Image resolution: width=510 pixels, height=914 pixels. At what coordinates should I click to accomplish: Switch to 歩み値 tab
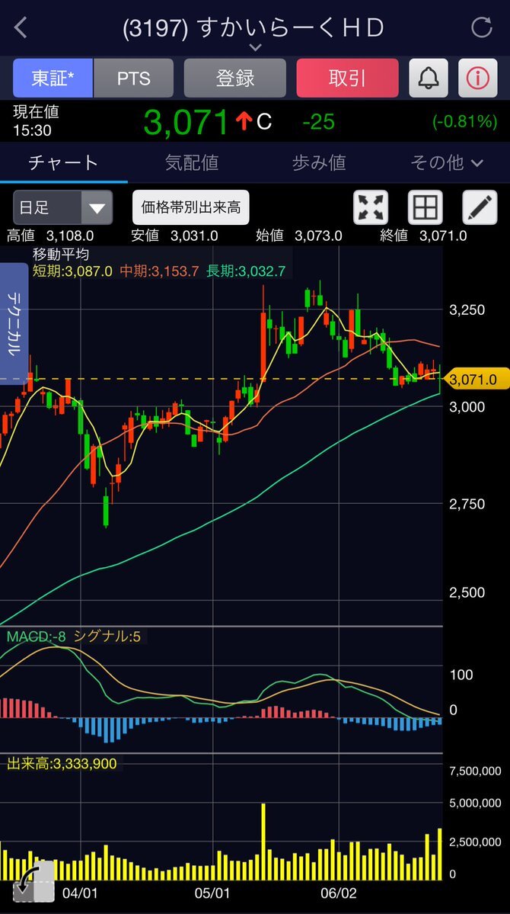pos(319,162)
